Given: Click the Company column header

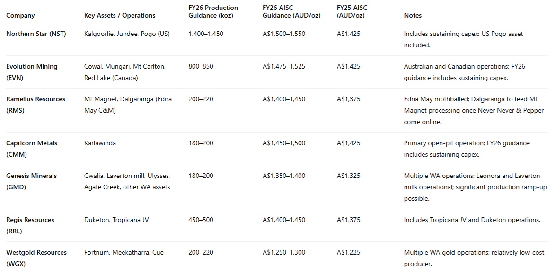Looking at the screenshot, I should coord(20,15).
